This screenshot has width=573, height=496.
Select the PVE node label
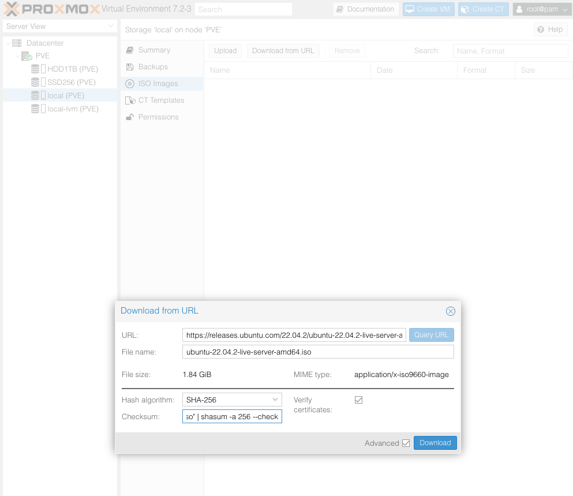42,56
